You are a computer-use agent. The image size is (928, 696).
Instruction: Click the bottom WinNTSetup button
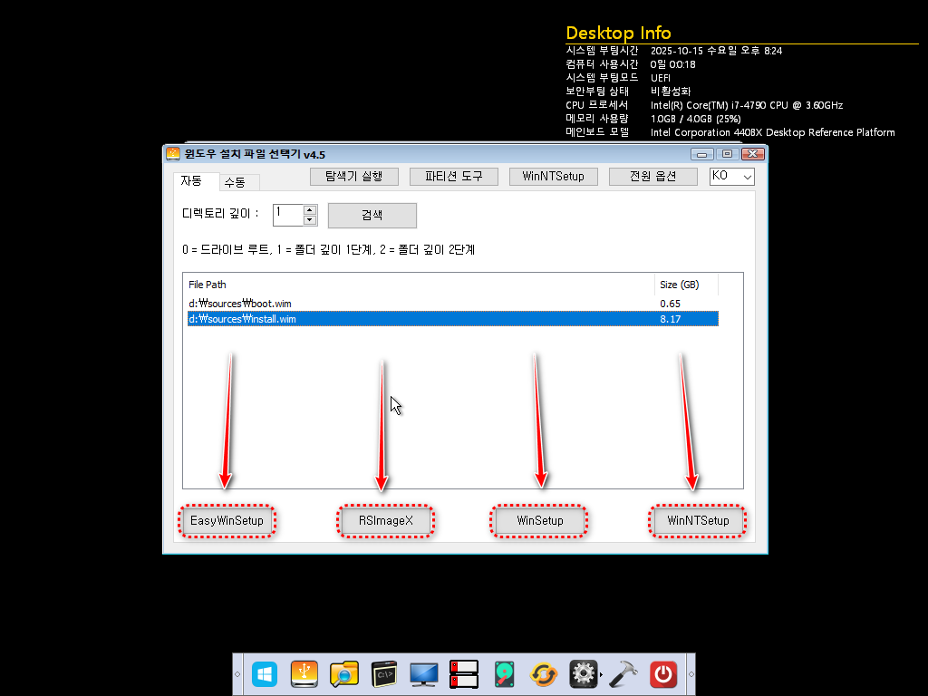[x=698, y=521]
